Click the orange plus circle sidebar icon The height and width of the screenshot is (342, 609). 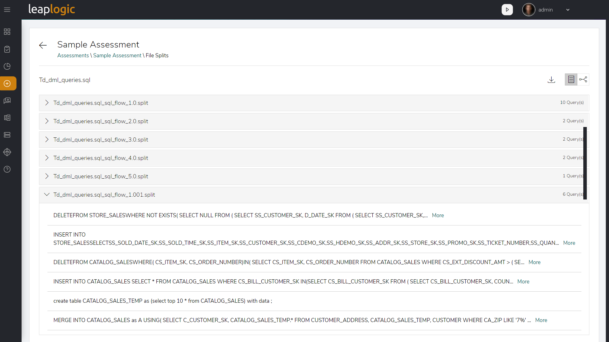click(x=7, y=83)
